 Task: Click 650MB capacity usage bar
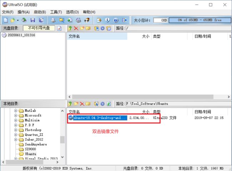200,20
